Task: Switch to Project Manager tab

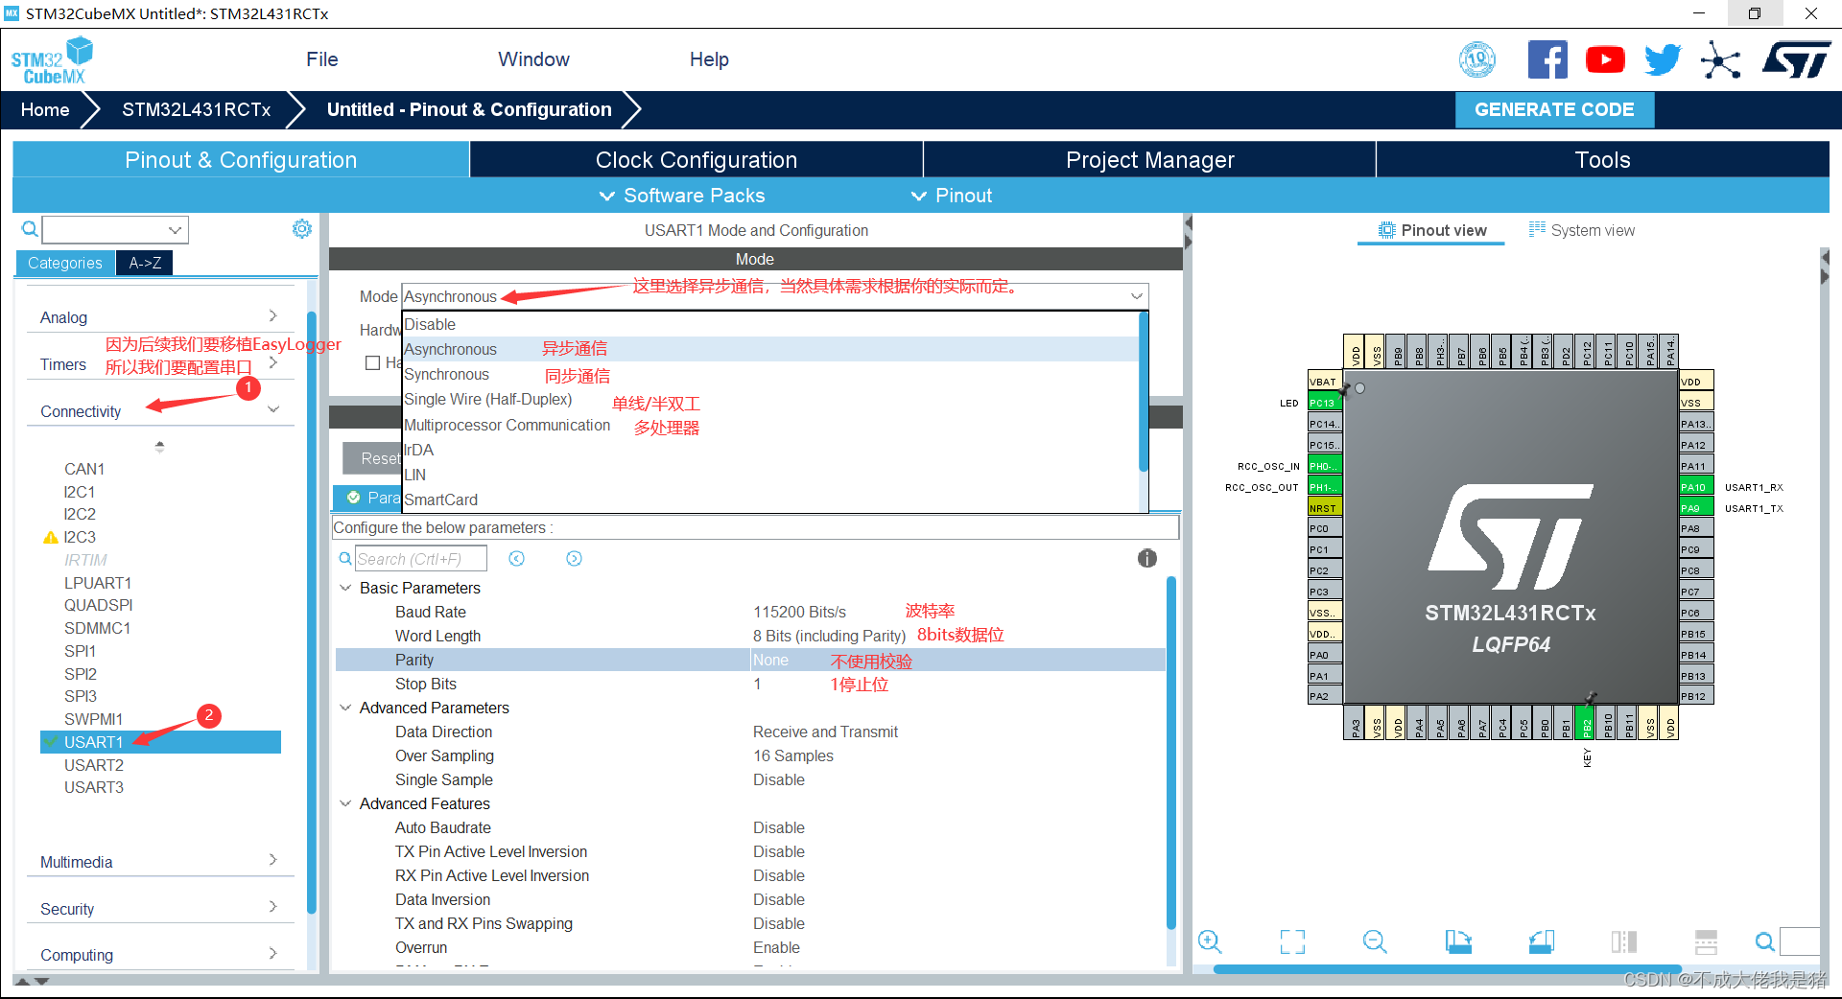Action: coord(1149,160)
